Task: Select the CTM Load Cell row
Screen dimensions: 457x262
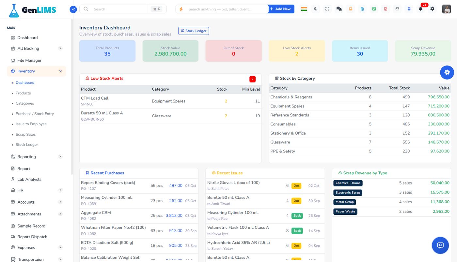Action: pyautogui.click(x=170, y=101)
